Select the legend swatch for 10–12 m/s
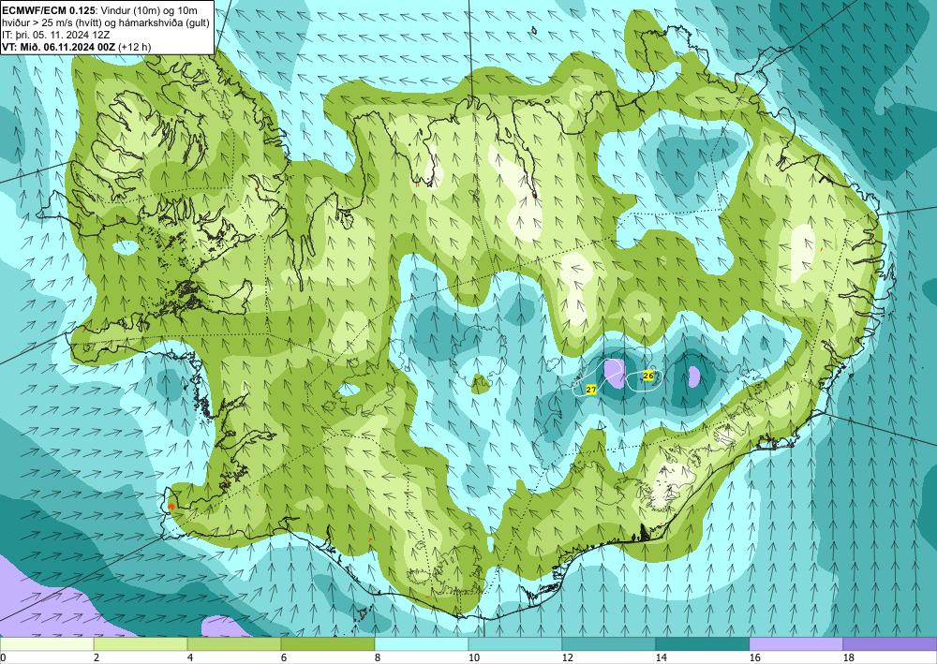The height and width of the screenshot is (664, 937). 515,644
